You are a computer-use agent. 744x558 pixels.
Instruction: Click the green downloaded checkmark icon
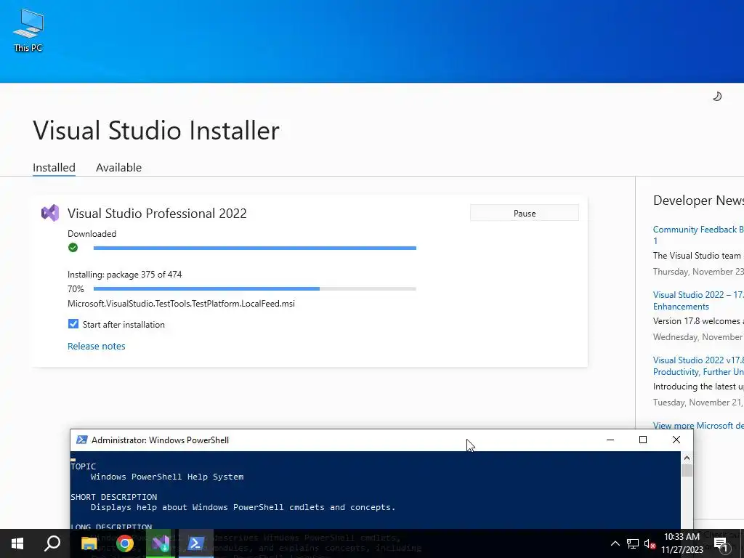click(x=73, y=248)
